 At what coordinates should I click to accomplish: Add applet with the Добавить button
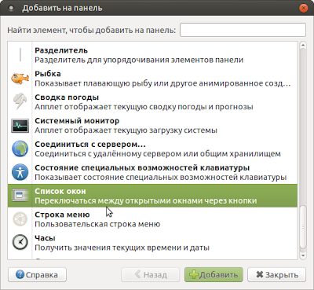[214, 275]
